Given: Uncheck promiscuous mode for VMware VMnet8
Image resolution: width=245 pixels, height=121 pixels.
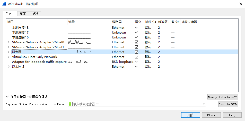Looking at the screenshot, I should 137,42.
